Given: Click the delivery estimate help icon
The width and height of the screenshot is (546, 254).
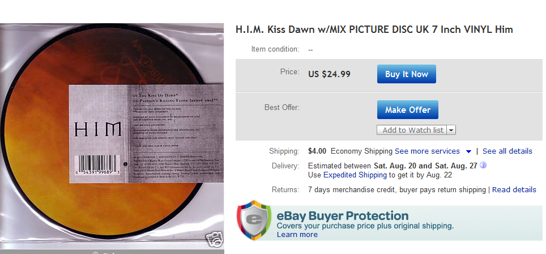Looking at the screenshot, I should coord(483,165).
